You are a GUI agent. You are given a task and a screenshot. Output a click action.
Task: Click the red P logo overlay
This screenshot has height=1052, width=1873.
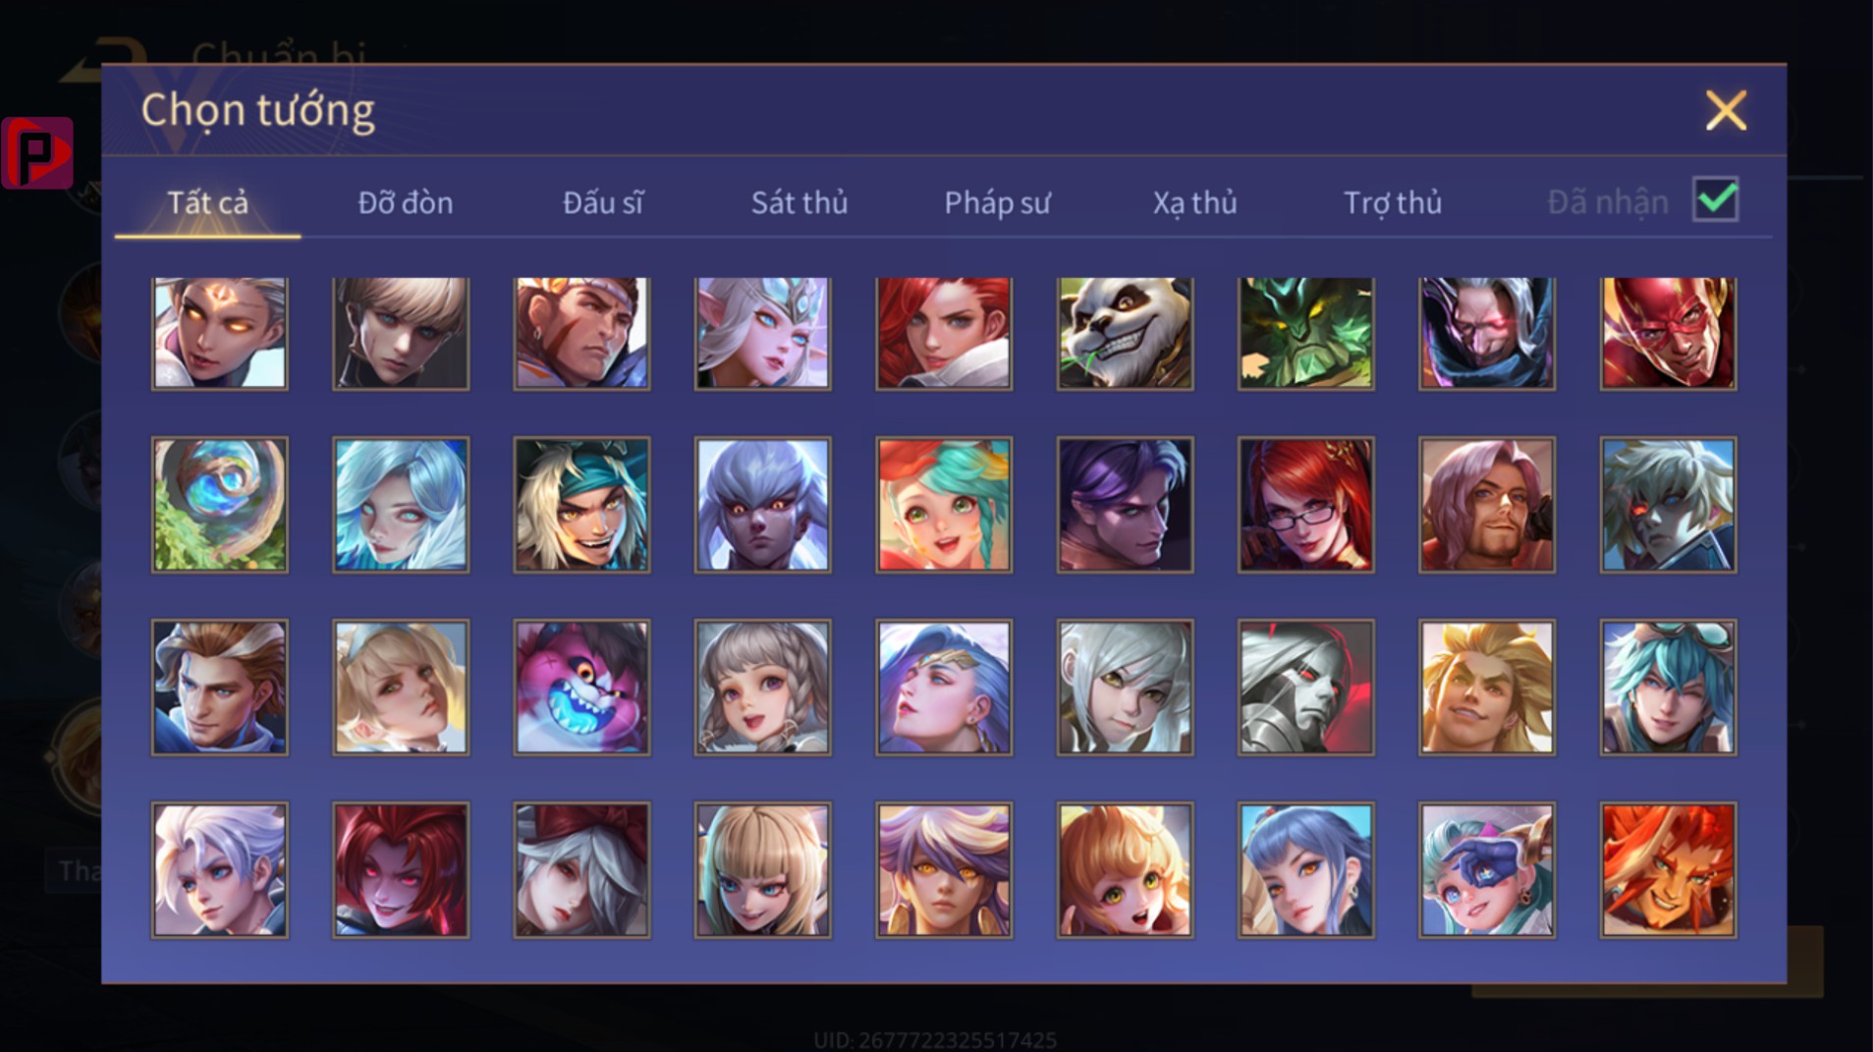pyautogui.click(x=37, y=152)
